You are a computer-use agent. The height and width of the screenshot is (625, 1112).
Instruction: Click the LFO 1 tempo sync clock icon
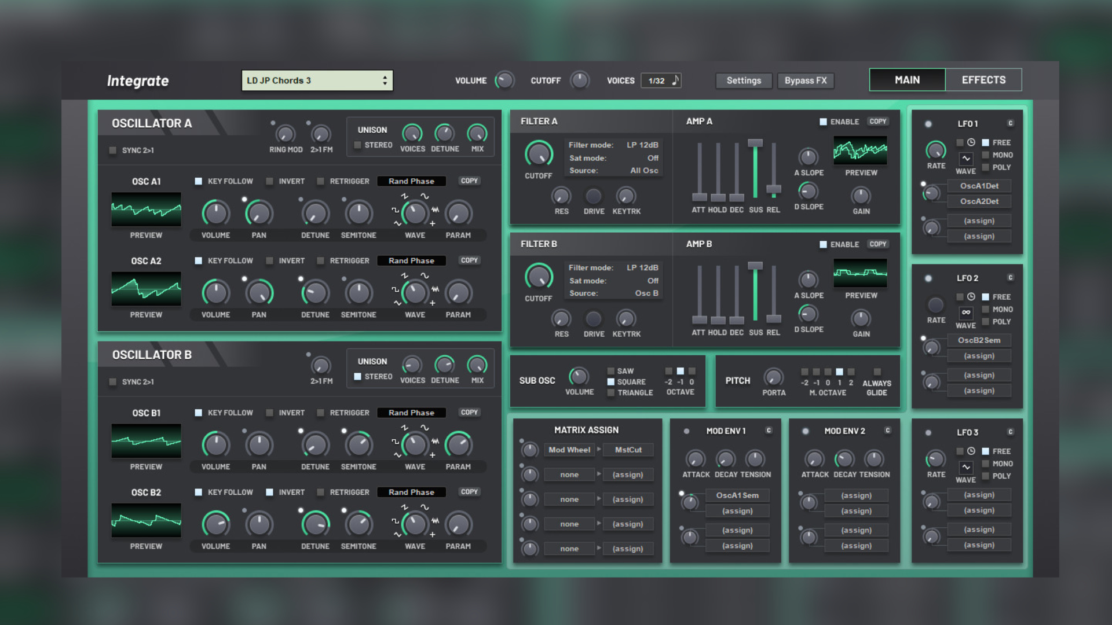(971, 142)
